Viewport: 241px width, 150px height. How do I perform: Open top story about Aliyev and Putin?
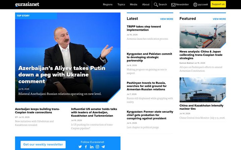pos(62,75)
